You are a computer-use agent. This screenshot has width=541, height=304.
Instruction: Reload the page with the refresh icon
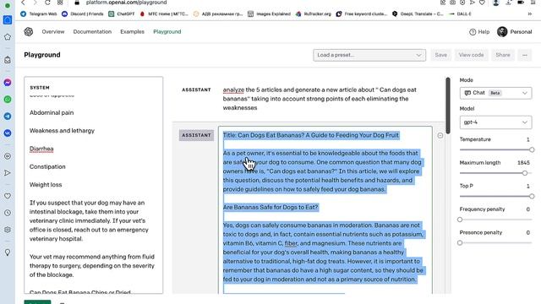(47, 3)
